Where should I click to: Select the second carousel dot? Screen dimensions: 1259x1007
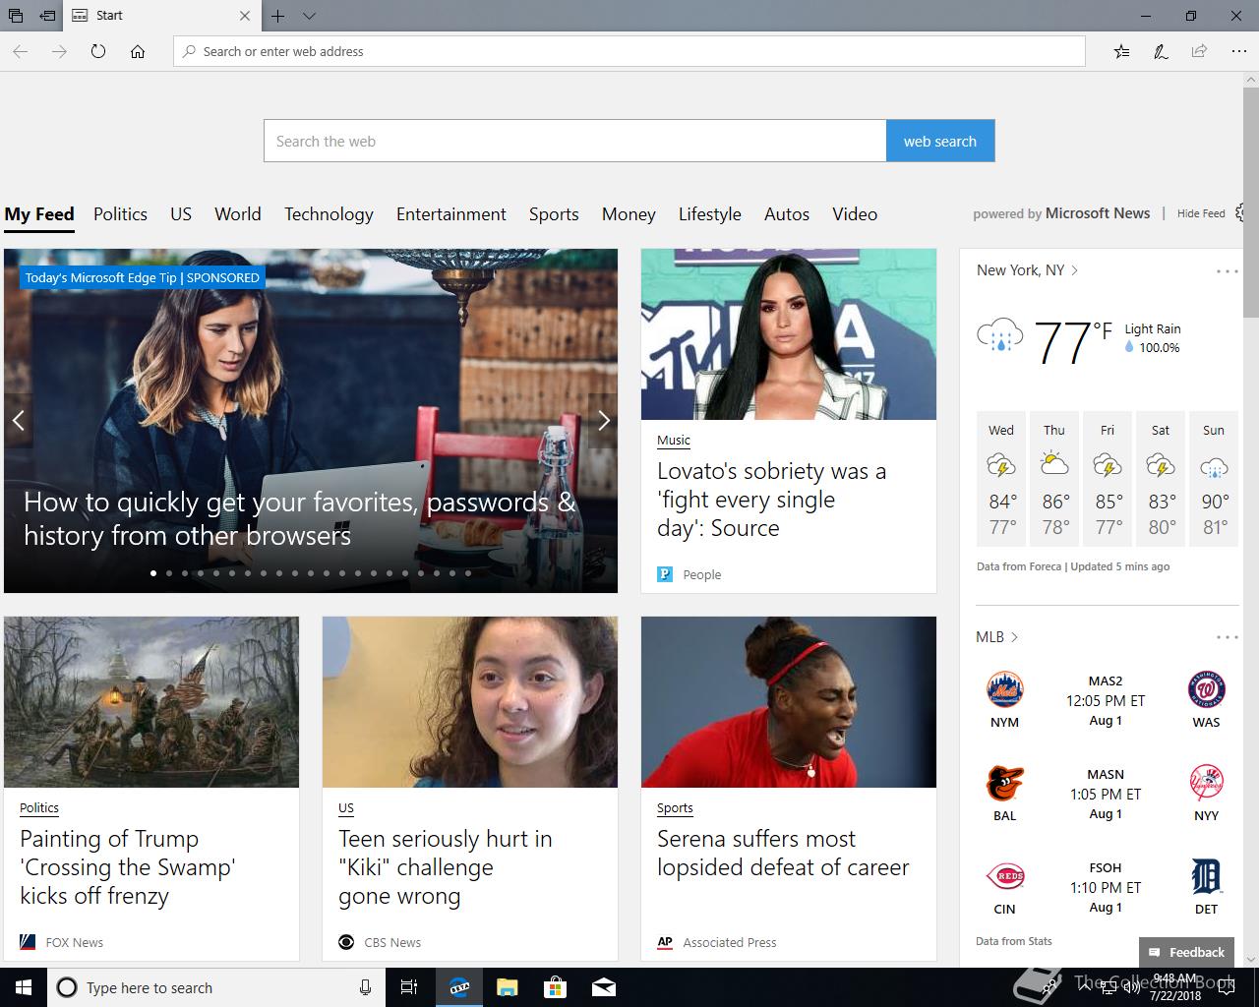coord(169,572)
